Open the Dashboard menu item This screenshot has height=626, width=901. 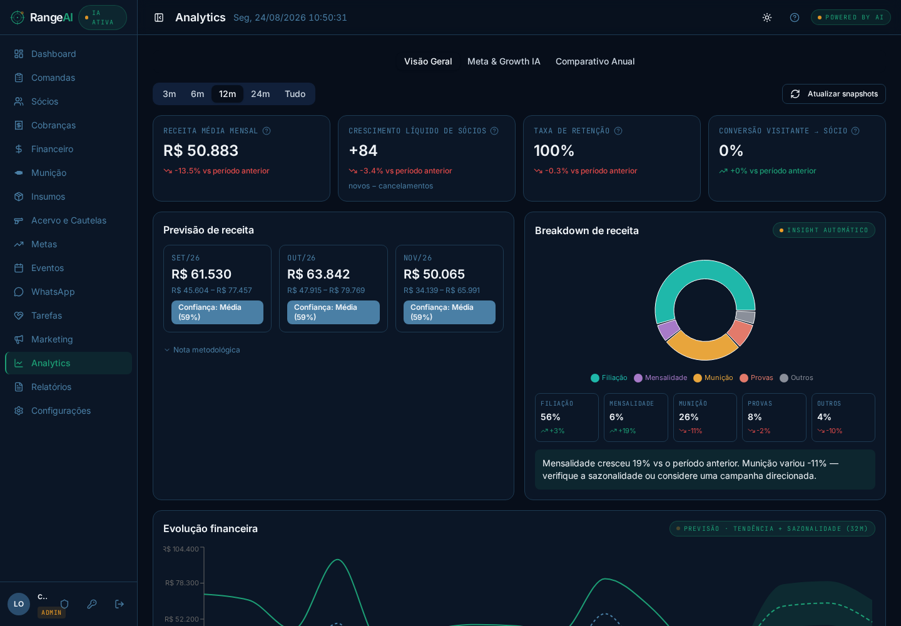(69, 54)
